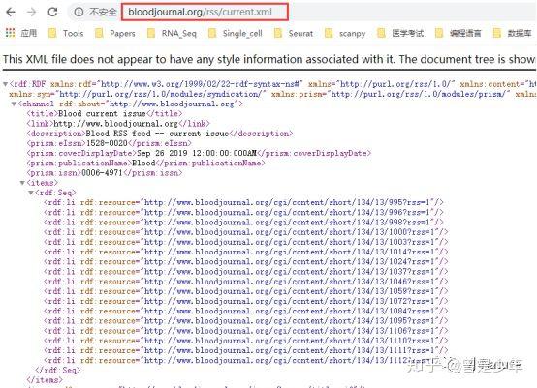Click the browser Forward arrow
This screenshot has height=388, width=537.
pos(32,12)
